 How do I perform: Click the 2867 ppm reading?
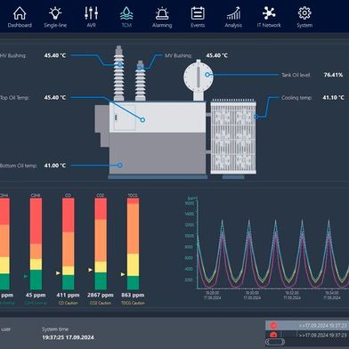(x=101, y=295)
